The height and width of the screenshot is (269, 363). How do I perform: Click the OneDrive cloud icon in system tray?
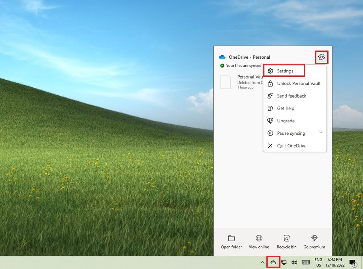pyautogui.click(x=273, y=262)
